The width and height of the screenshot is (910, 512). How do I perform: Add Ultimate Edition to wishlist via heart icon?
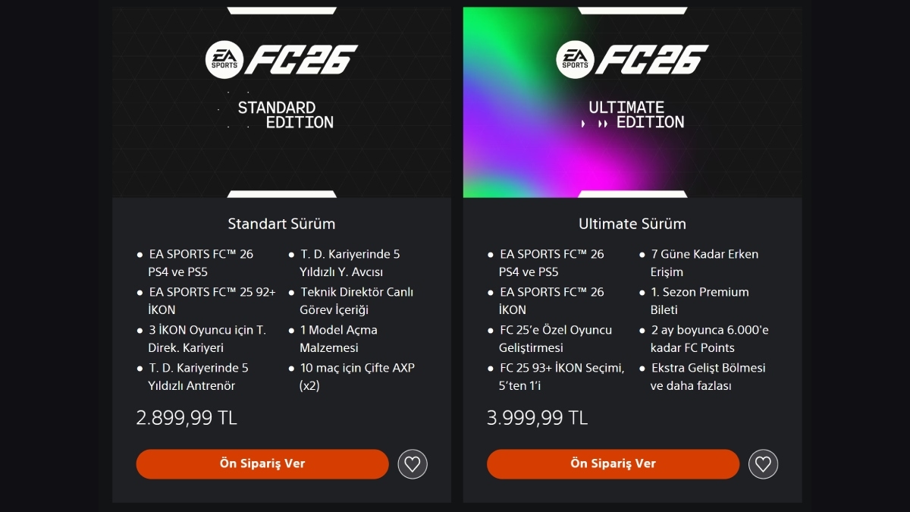pos(763,463)
